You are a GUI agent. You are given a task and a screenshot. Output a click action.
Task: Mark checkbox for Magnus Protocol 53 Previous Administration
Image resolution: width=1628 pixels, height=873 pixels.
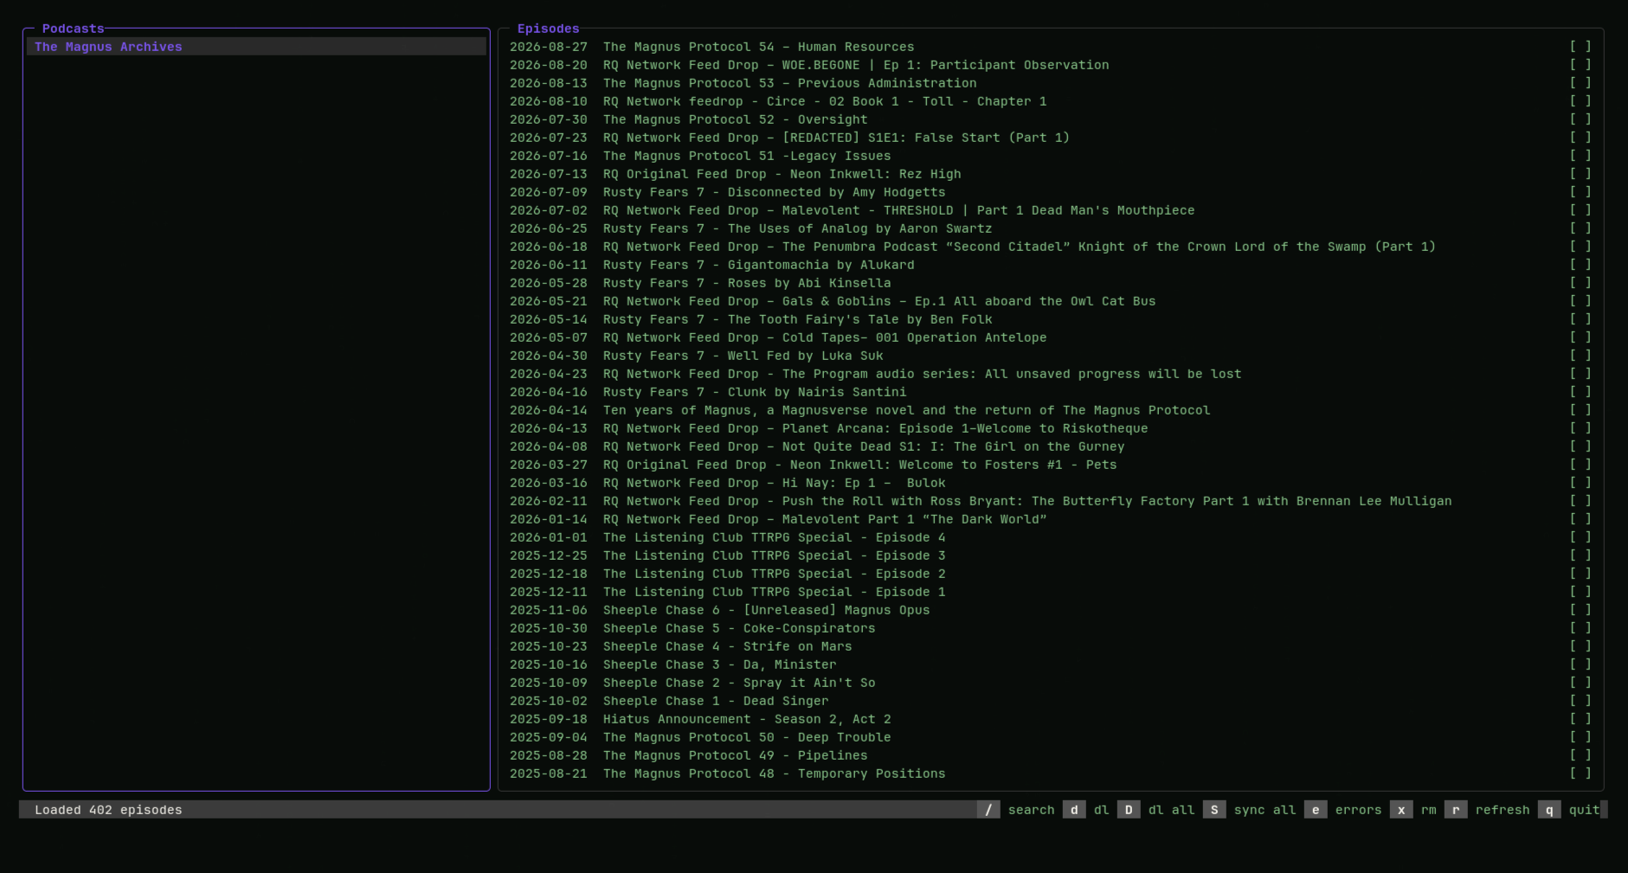(1580, 83)
